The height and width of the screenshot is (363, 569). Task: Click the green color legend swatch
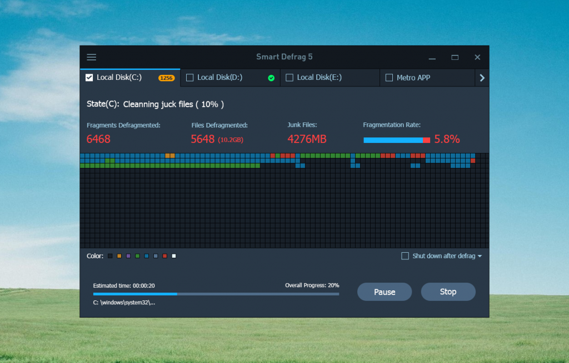click(x=137, y=256)
